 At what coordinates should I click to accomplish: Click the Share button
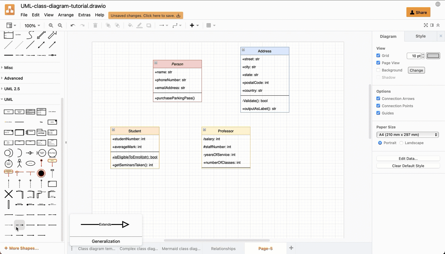tap(418, 12)
